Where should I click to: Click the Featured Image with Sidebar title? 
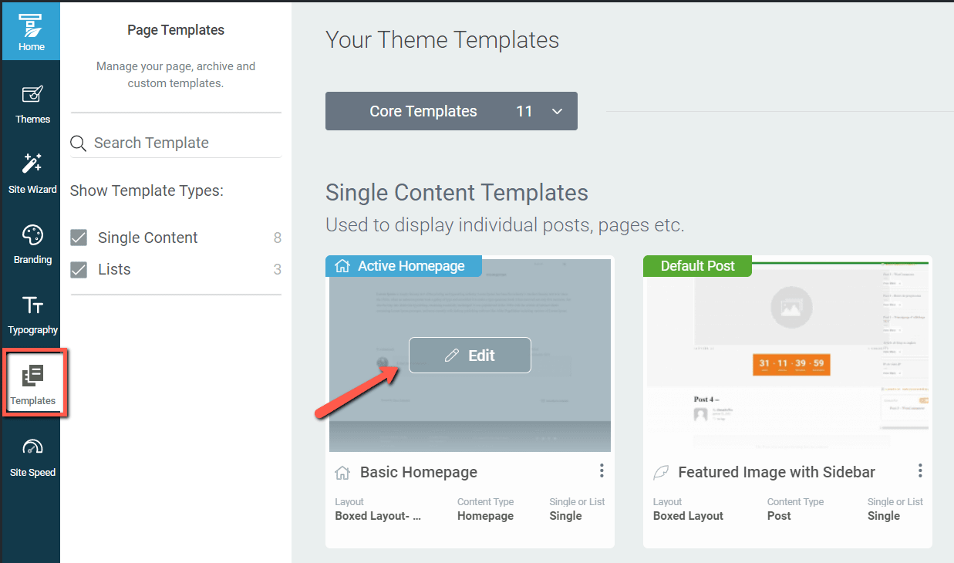click(777, 472)
